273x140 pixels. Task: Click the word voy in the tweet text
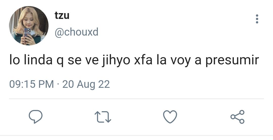[x=180, y=61]
